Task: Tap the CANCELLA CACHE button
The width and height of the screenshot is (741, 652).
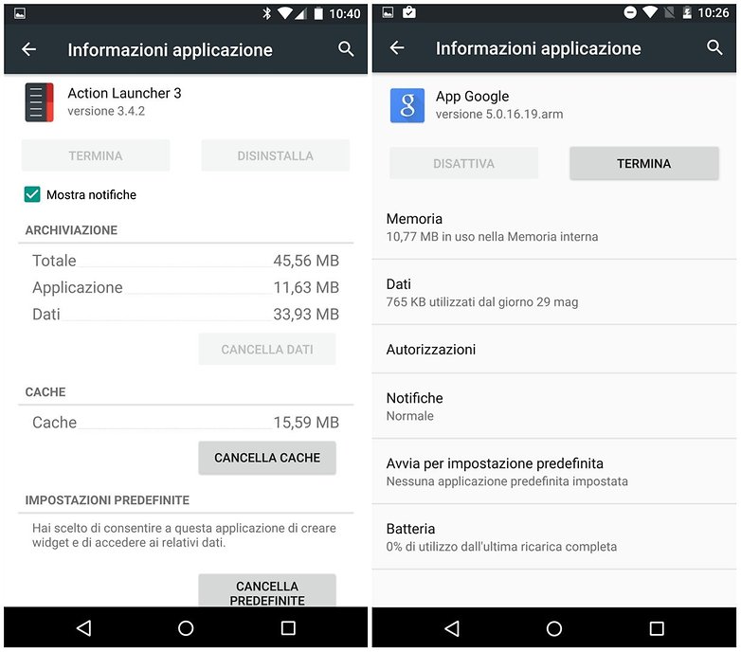Action: pyautogui.click(x=267, y=458)
